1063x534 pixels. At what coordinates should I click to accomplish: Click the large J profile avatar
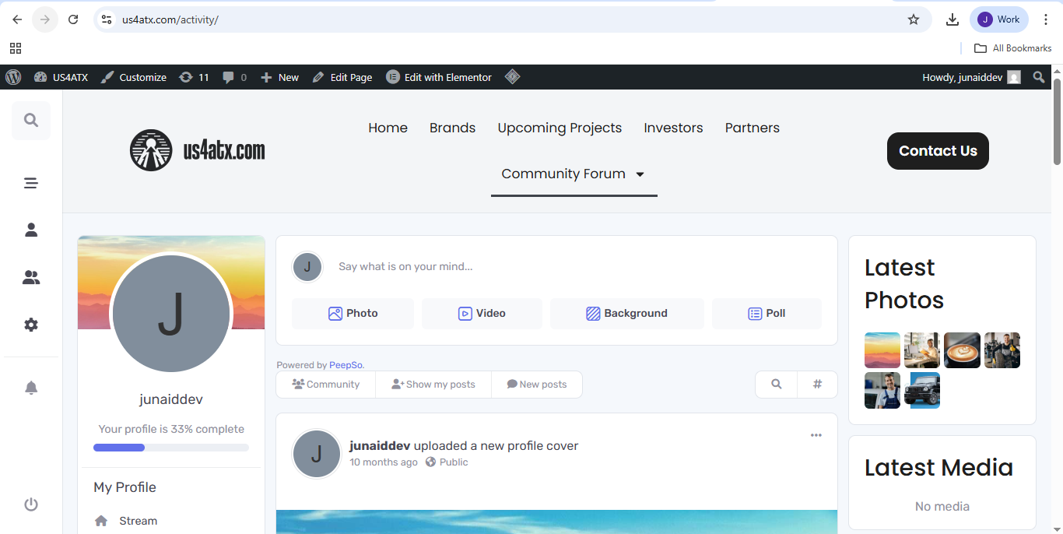point(171,314)
